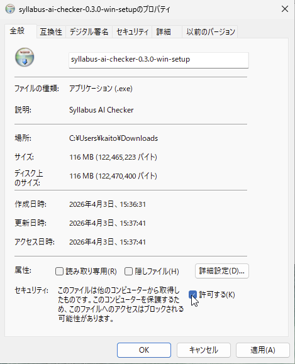Click the アクセス日時 timestamp value
The width and height of the screenshot is (295, 364).
pos(108,242)
